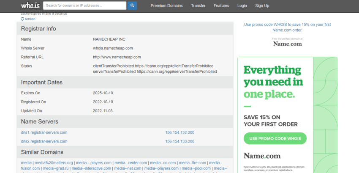Open the media--fire.com similar domain

(x=192, y=162)
